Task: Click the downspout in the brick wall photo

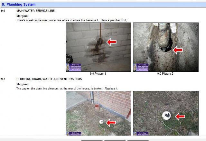Action: [x=93, y=100]
